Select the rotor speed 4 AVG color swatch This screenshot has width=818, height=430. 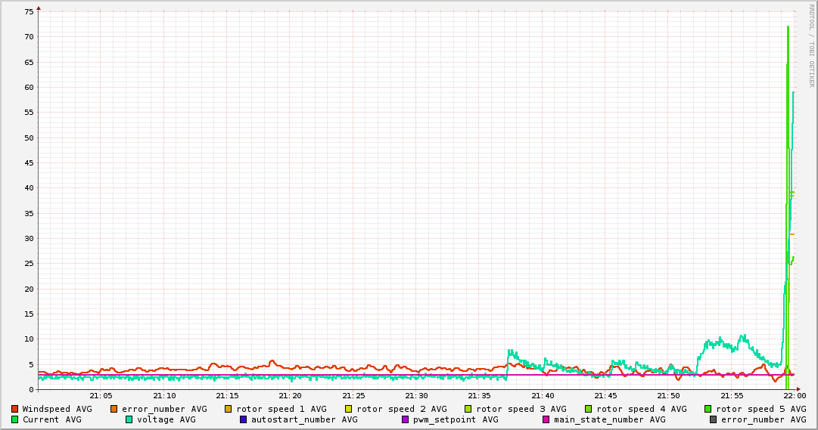click(x=588, y=409)
